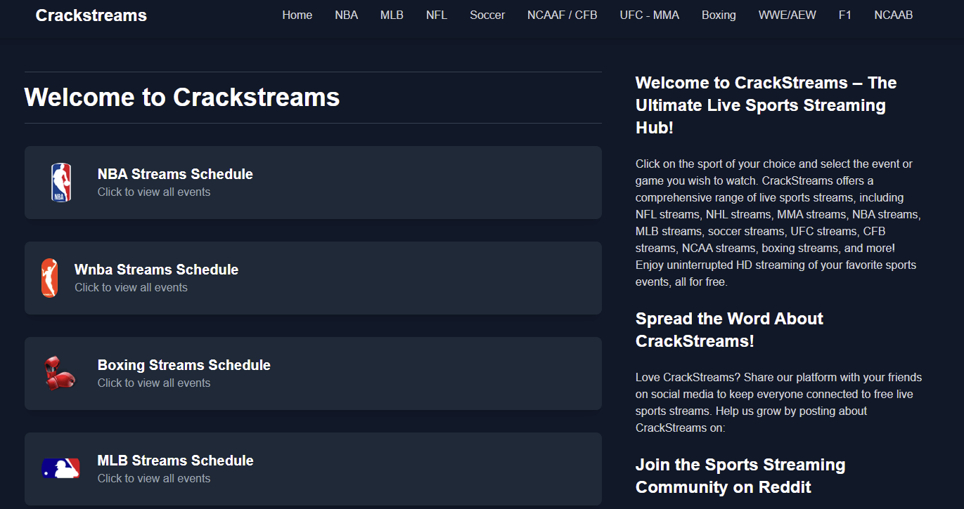Open the NBA menu item
The width and height of the screenshot is (964, 509).
347,15
